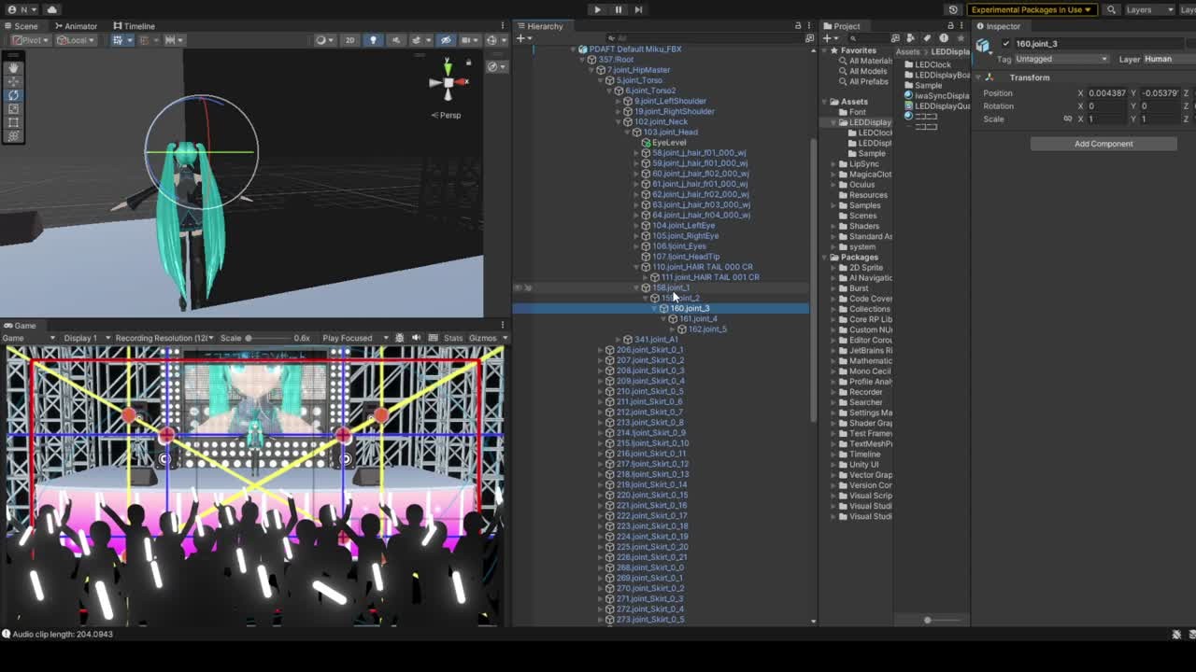Uncheck the 160.joint_3 active checkbox
The width and height of the screenshot is (1196, 672).
click(x=1005, y=44)
